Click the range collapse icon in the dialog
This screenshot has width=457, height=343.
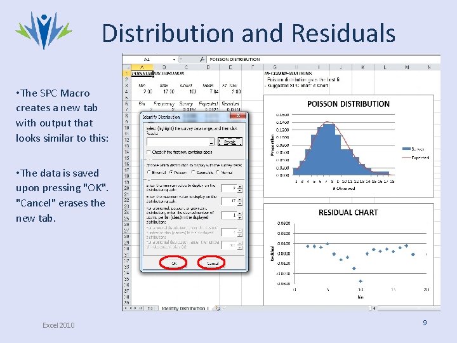tap(211, 142)
